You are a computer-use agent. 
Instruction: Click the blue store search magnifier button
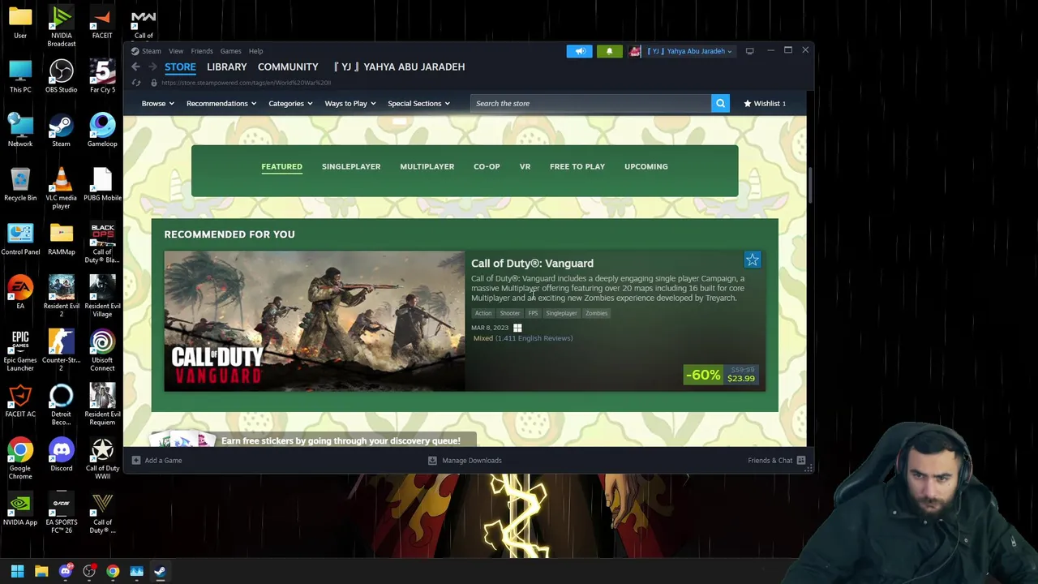(720, 103)
